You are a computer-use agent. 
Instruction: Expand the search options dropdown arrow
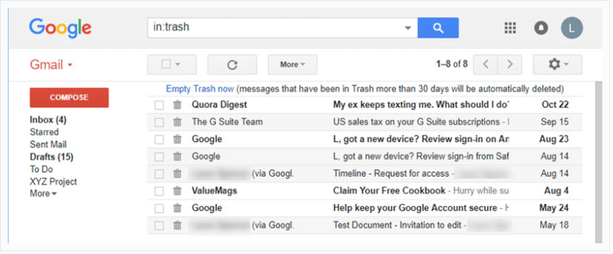click(408, 28)
